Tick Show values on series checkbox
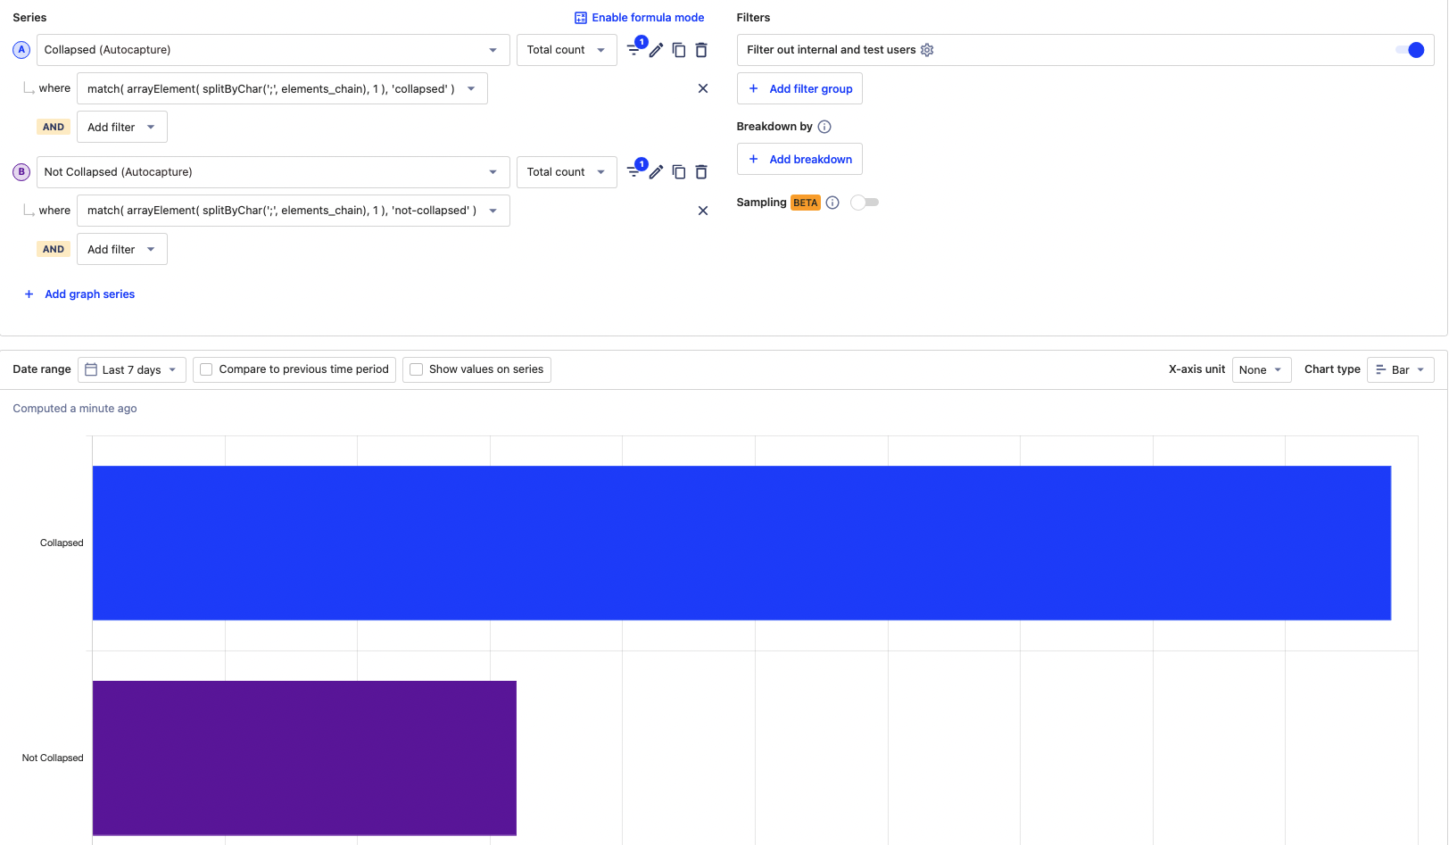 (417, 369)
